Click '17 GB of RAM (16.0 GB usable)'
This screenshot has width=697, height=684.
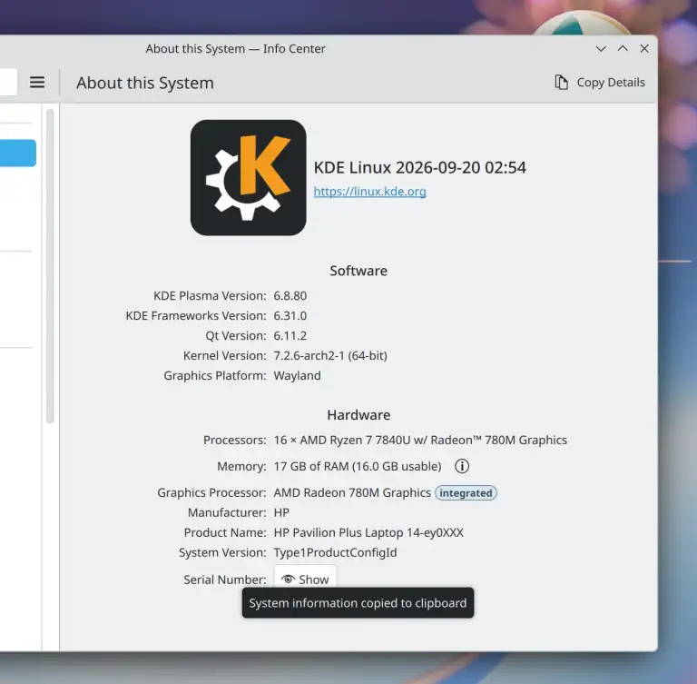coord(358,466)
